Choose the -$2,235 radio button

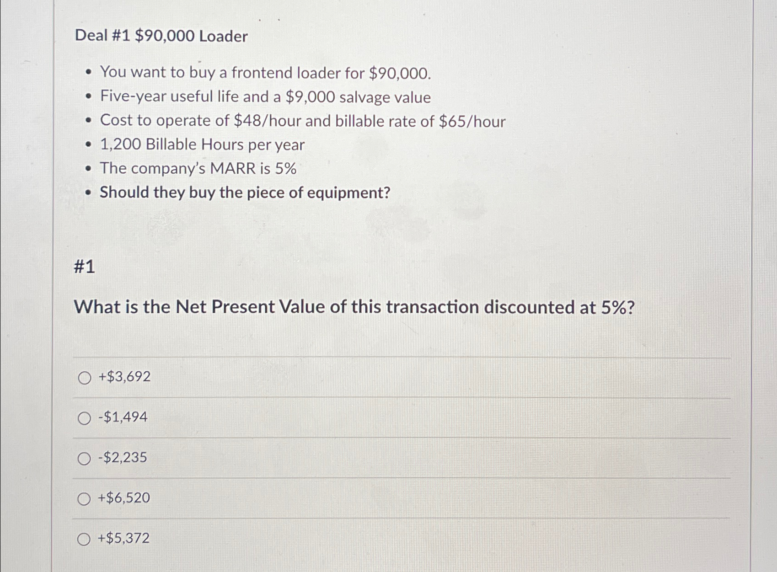click(x=85, y=458)
